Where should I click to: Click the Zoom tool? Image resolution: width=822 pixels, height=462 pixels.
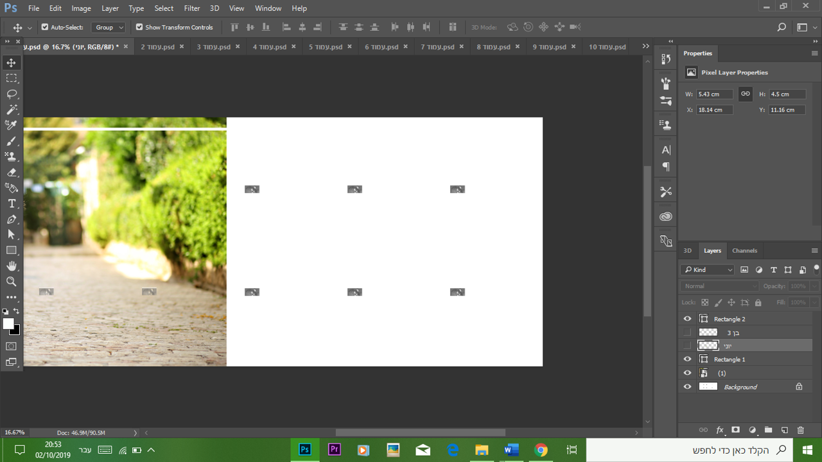(x=12, y=282)
